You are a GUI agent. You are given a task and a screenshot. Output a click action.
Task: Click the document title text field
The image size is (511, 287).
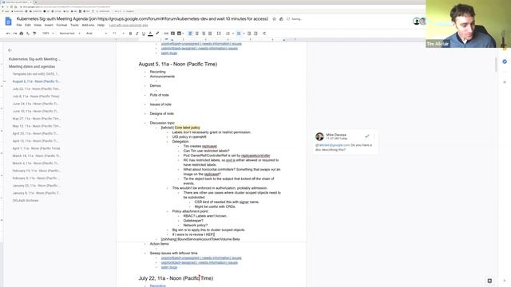(142, 19)
